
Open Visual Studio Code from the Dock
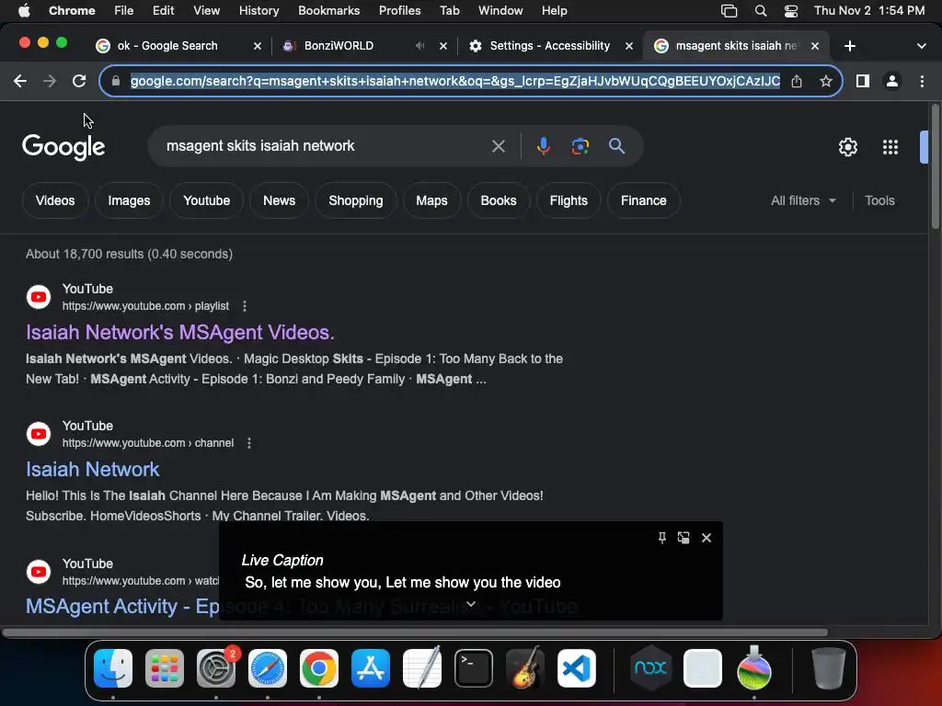coord(577,668)
